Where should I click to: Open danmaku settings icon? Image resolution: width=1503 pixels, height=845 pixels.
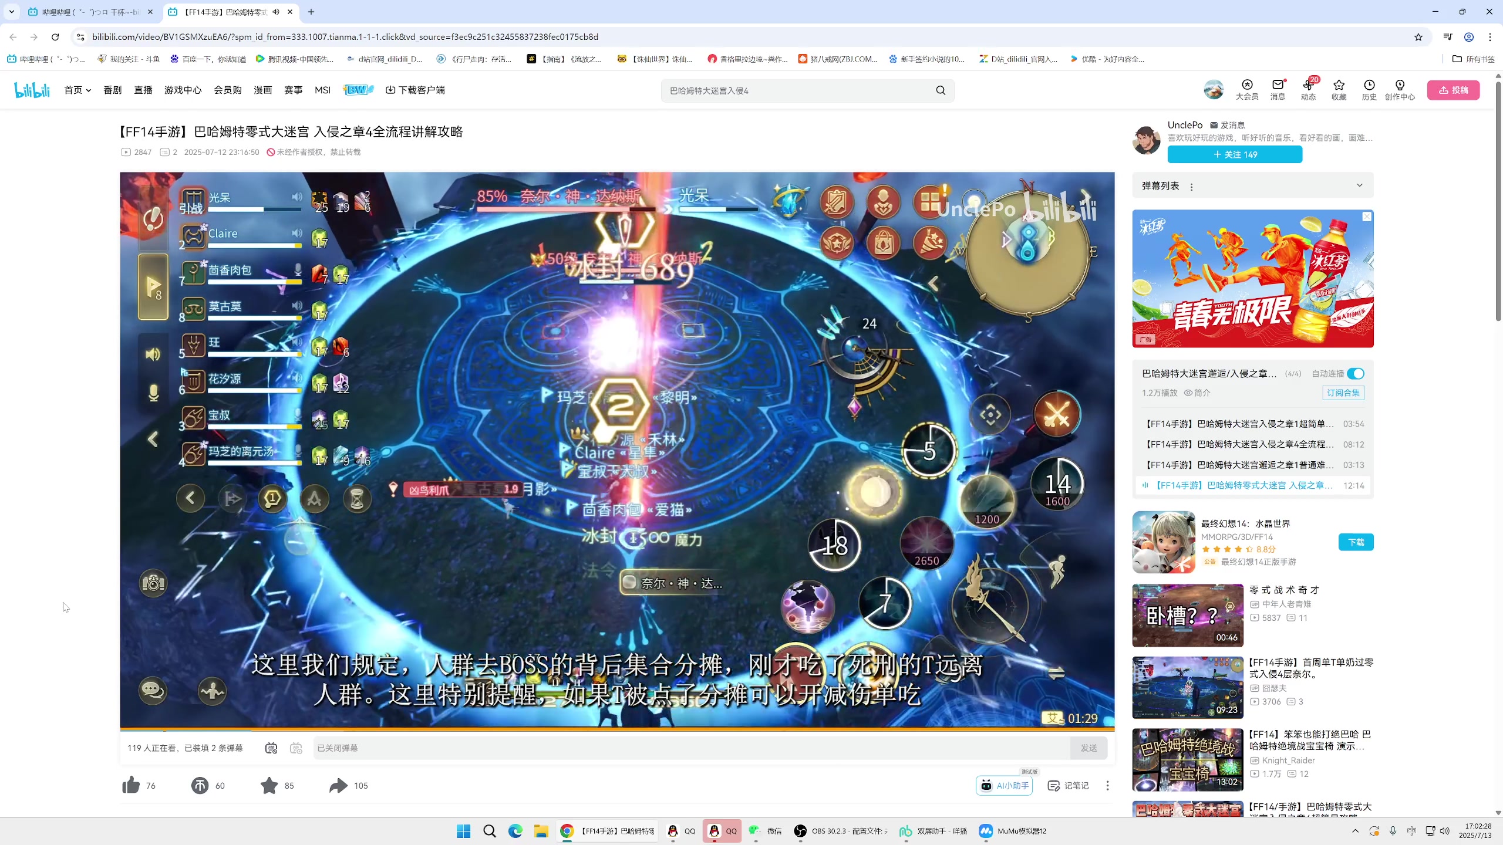click(x=296, y=748)
